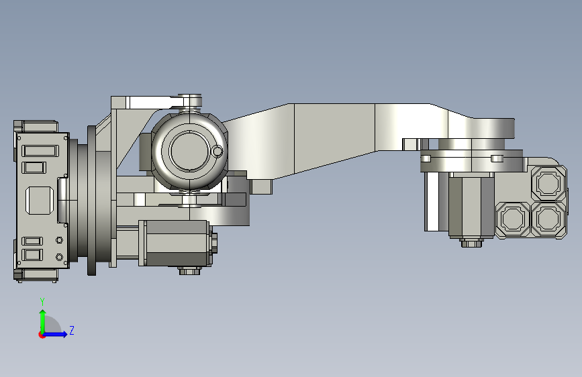Select the octagonal recess on the left cover plate
582x377 pixels.
40,201
